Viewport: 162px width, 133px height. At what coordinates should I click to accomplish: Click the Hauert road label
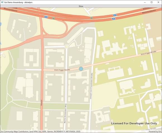click(42, 103)
